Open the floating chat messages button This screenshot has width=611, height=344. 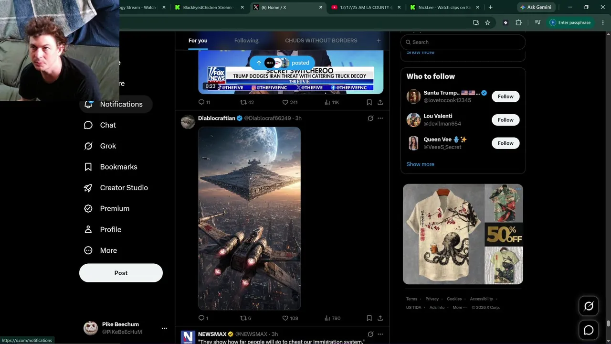[589, 330]
